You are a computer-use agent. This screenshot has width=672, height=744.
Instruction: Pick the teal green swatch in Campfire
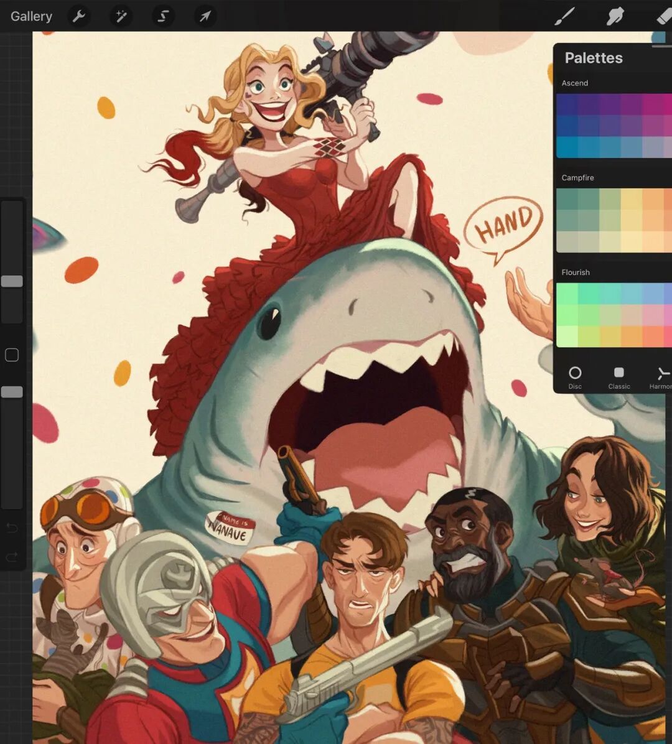coord(567,199)
